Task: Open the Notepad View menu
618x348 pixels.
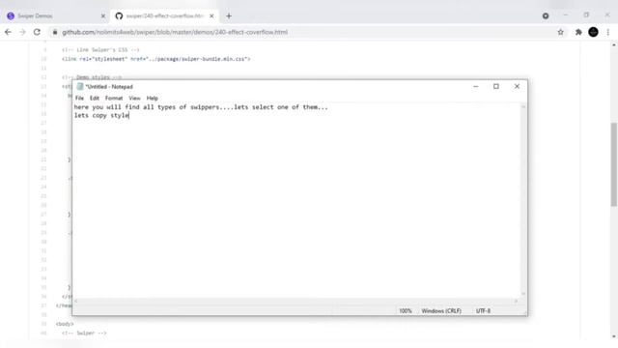Action: (x=134, y=98)
